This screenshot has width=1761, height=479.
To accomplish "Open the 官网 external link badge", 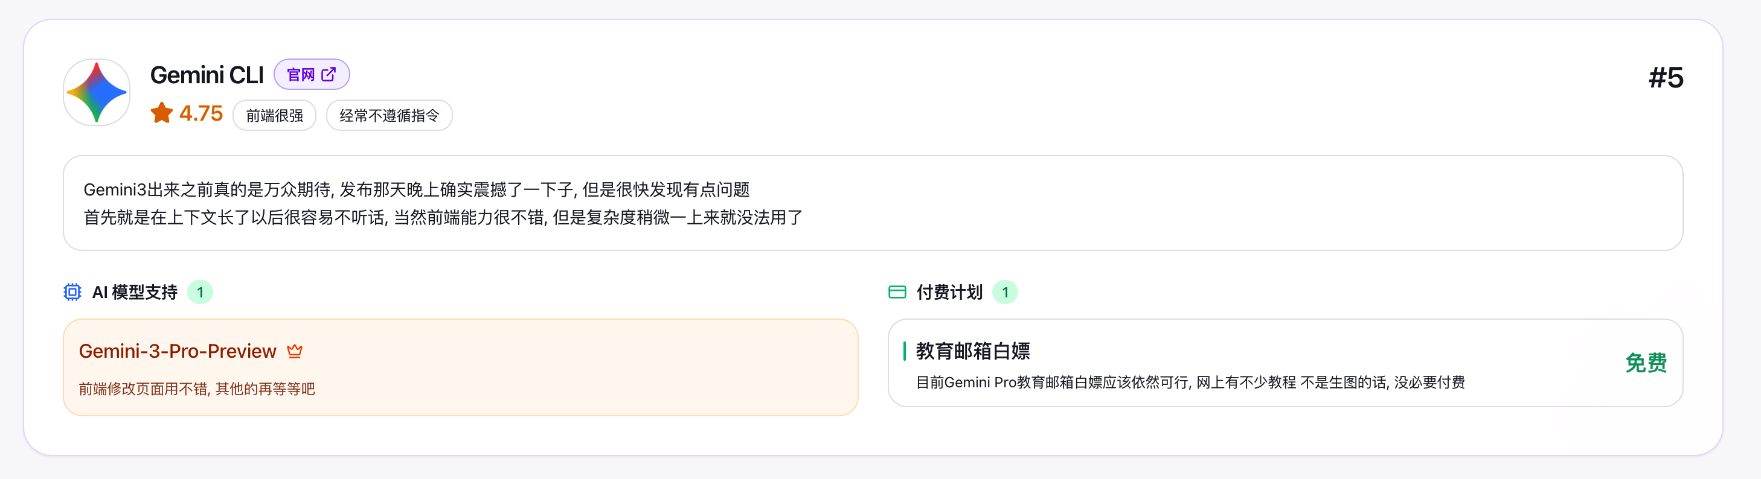I will [311, 74].
